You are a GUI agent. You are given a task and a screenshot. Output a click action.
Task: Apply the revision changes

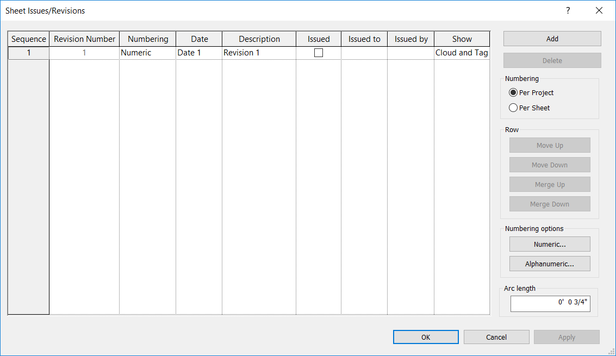567,337
